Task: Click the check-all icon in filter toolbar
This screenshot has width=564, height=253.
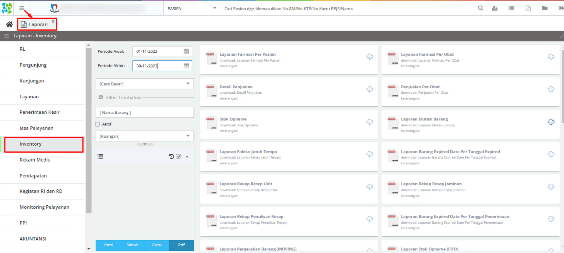Action: tap(179, 157)
